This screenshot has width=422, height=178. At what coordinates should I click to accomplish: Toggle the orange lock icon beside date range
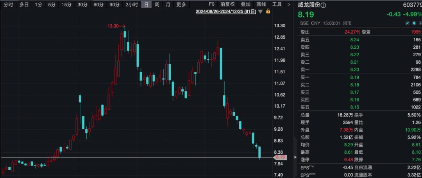[268, 12]
